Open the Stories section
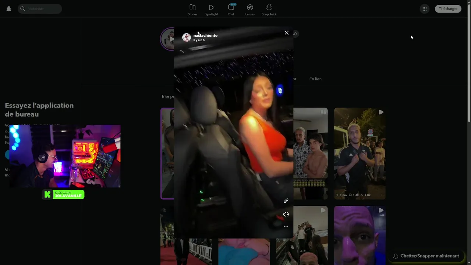The image size is (471, 265). point(192,10)
